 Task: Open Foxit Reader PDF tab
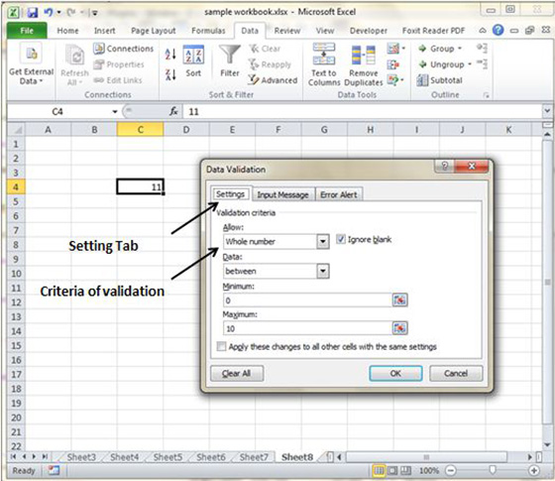click(x=433, y=31)
